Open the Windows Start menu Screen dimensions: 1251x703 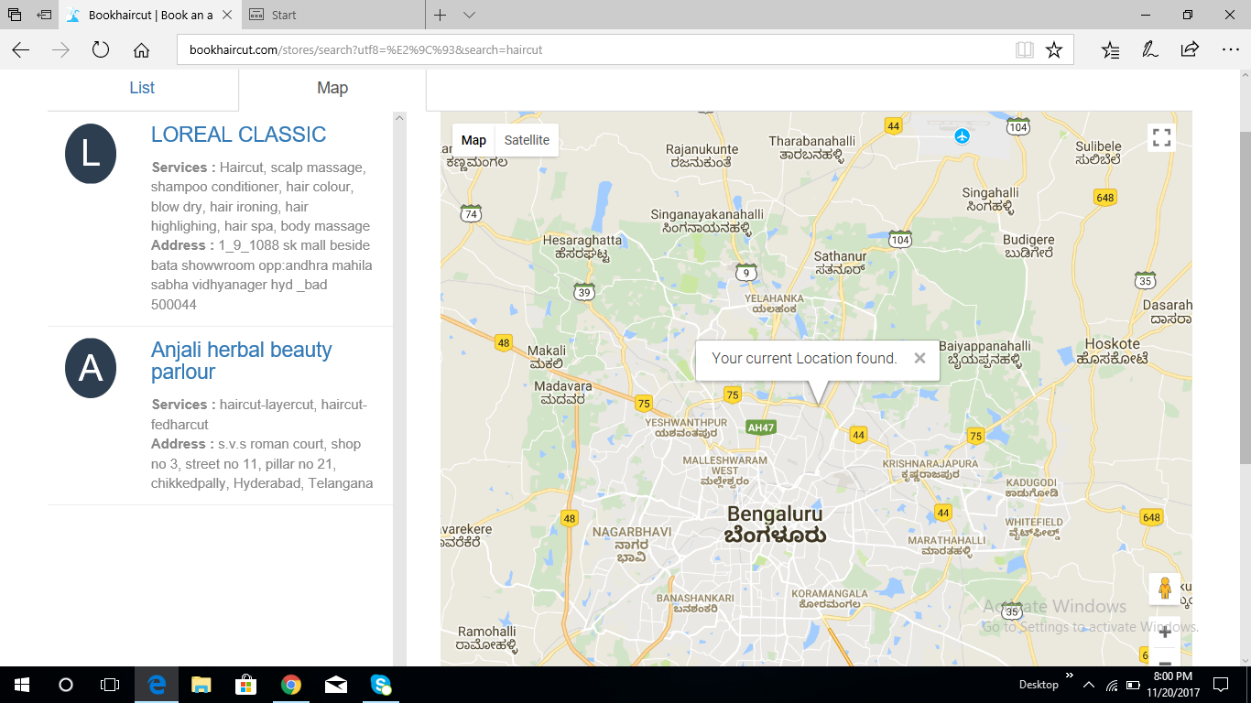(x=21, y=685)
